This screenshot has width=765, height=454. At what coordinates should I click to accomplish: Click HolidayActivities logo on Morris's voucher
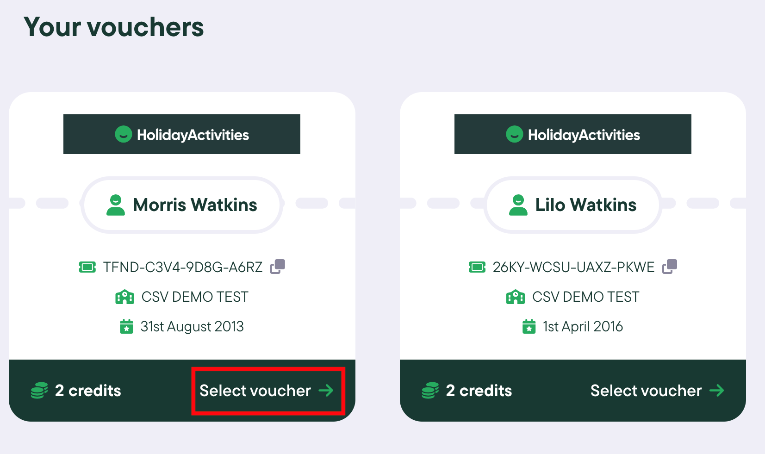point(182,134)
